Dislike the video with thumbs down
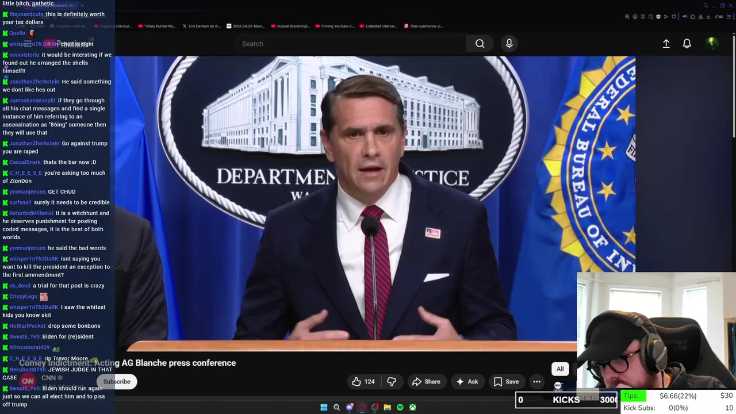The image size is (736, 414). pos(392,381)
